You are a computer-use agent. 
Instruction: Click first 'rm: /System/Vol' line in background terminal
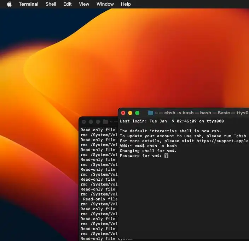(x=99, y=135)
